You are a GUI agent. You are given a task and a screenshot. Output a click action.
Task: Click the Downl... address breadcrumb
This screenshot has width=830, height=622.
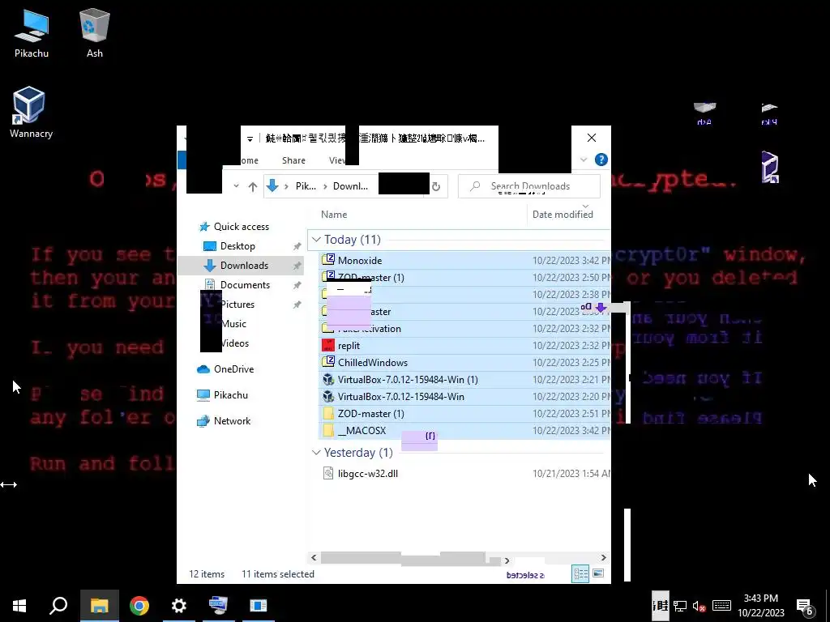pyautogui.click(x=350, y=186)
